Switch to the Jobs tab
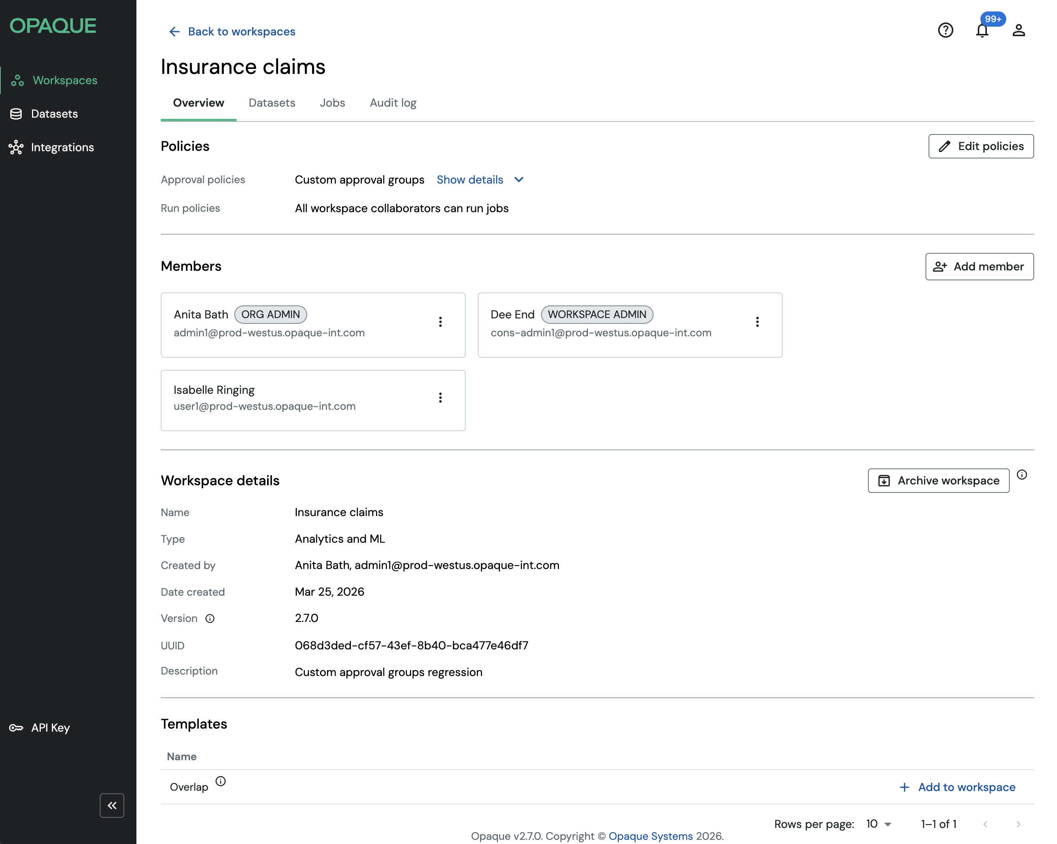This screenshot has width=1057, height=844. click(332, 103)
